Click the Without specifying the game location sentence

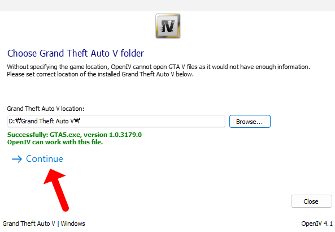pyautogui.click(x=158, y=67)
